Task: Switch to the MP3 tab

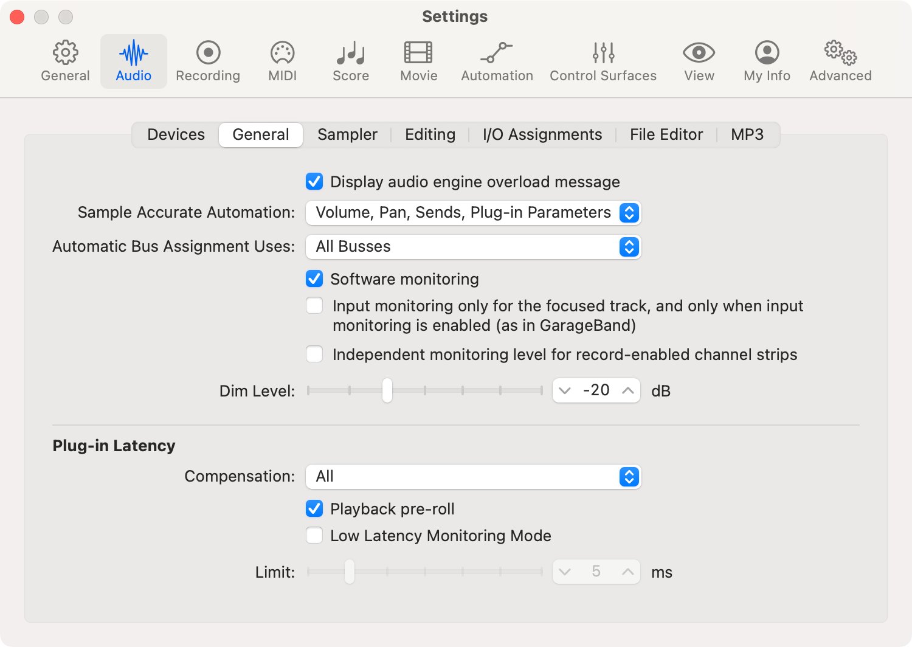Action: [x=747, y=134]
